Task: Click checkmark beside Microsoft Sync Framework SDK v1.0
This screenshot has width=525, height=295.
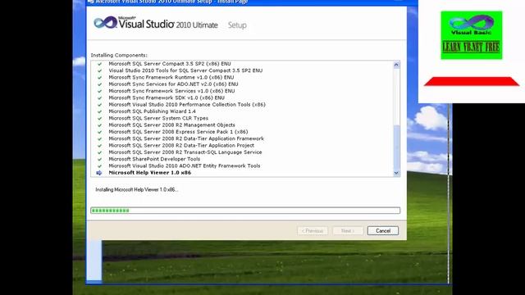Action: pos(99,98)
